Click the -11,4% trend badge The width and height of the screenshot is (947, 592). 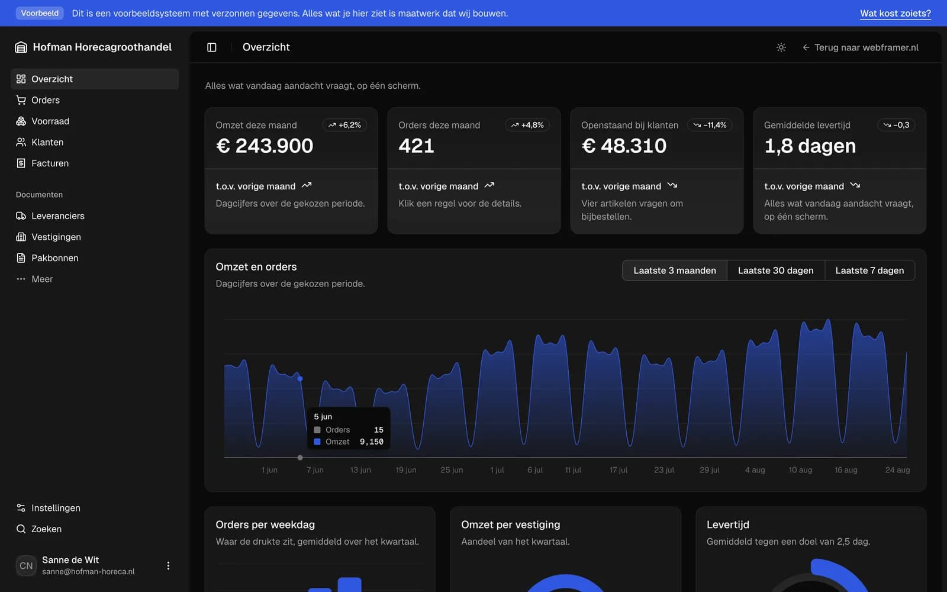click(x=710, y=125)
